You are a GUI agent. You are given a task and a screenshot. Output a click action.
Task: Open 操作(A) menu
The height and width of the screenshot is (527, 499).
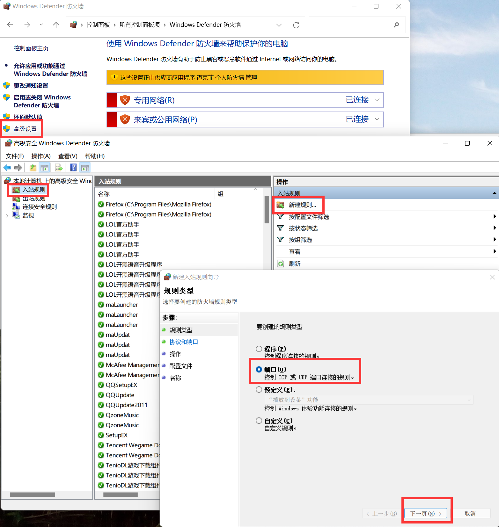coord(41,156)
